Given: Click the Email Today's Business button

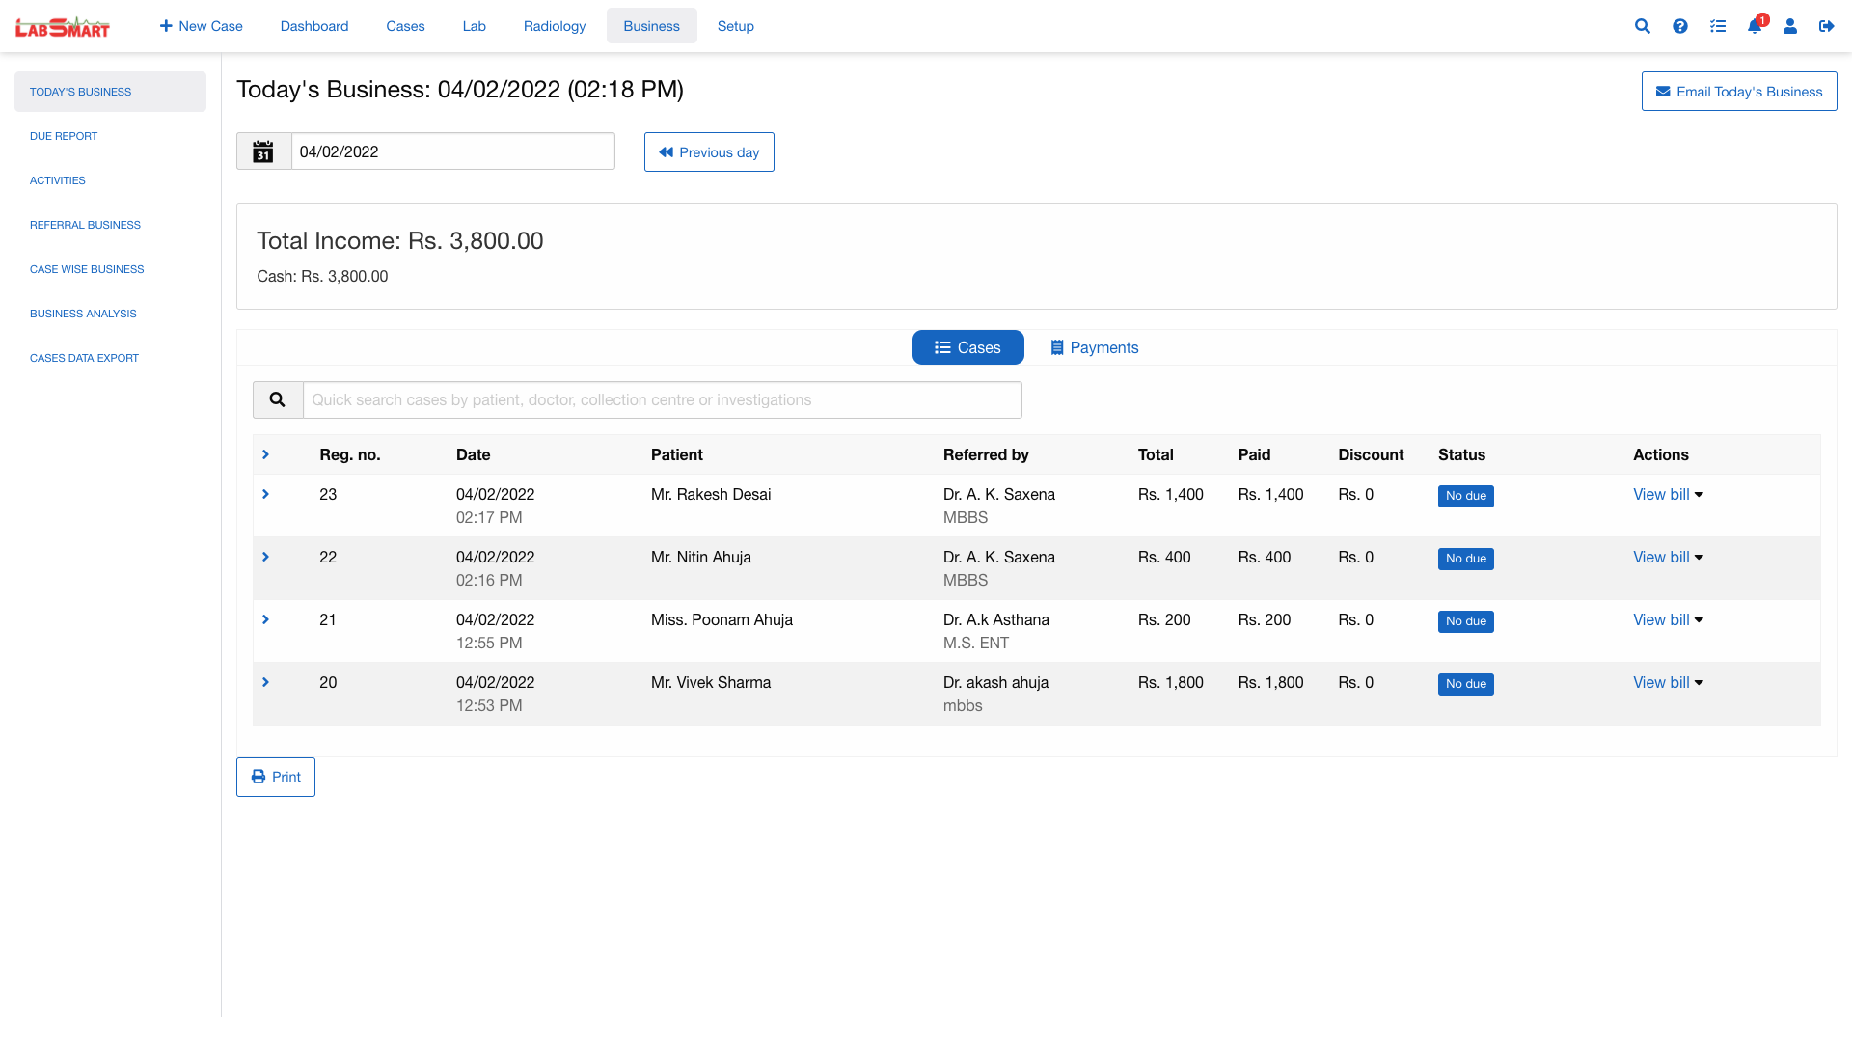Looking at the screenshot, I should pyautogui.click(x=1739, y=91).
